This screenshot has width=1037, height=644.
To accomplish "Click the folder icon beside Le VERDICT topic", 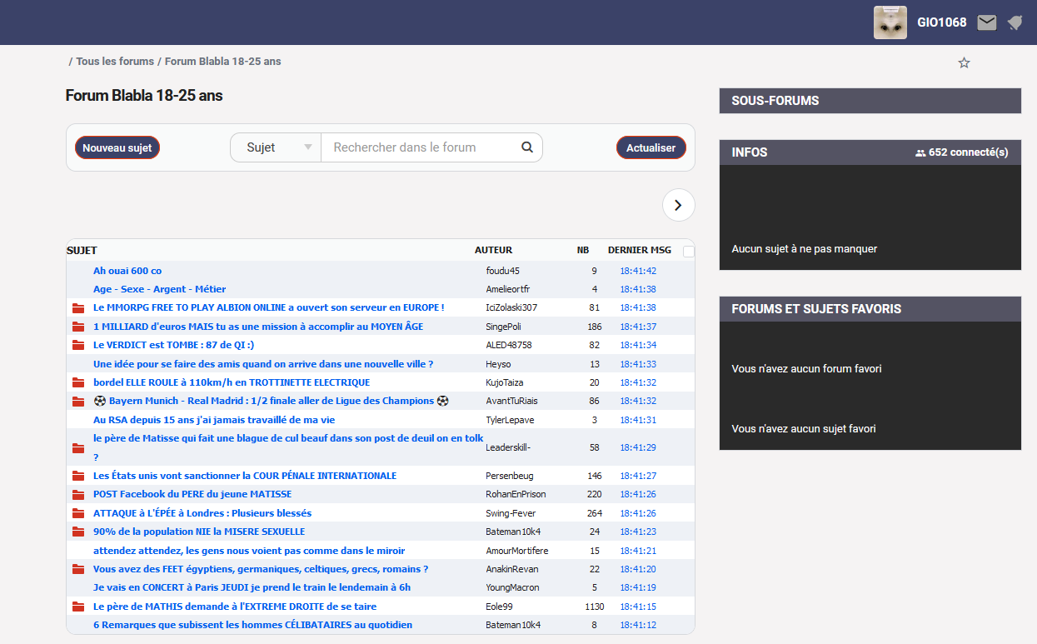I will click(78, 345).
